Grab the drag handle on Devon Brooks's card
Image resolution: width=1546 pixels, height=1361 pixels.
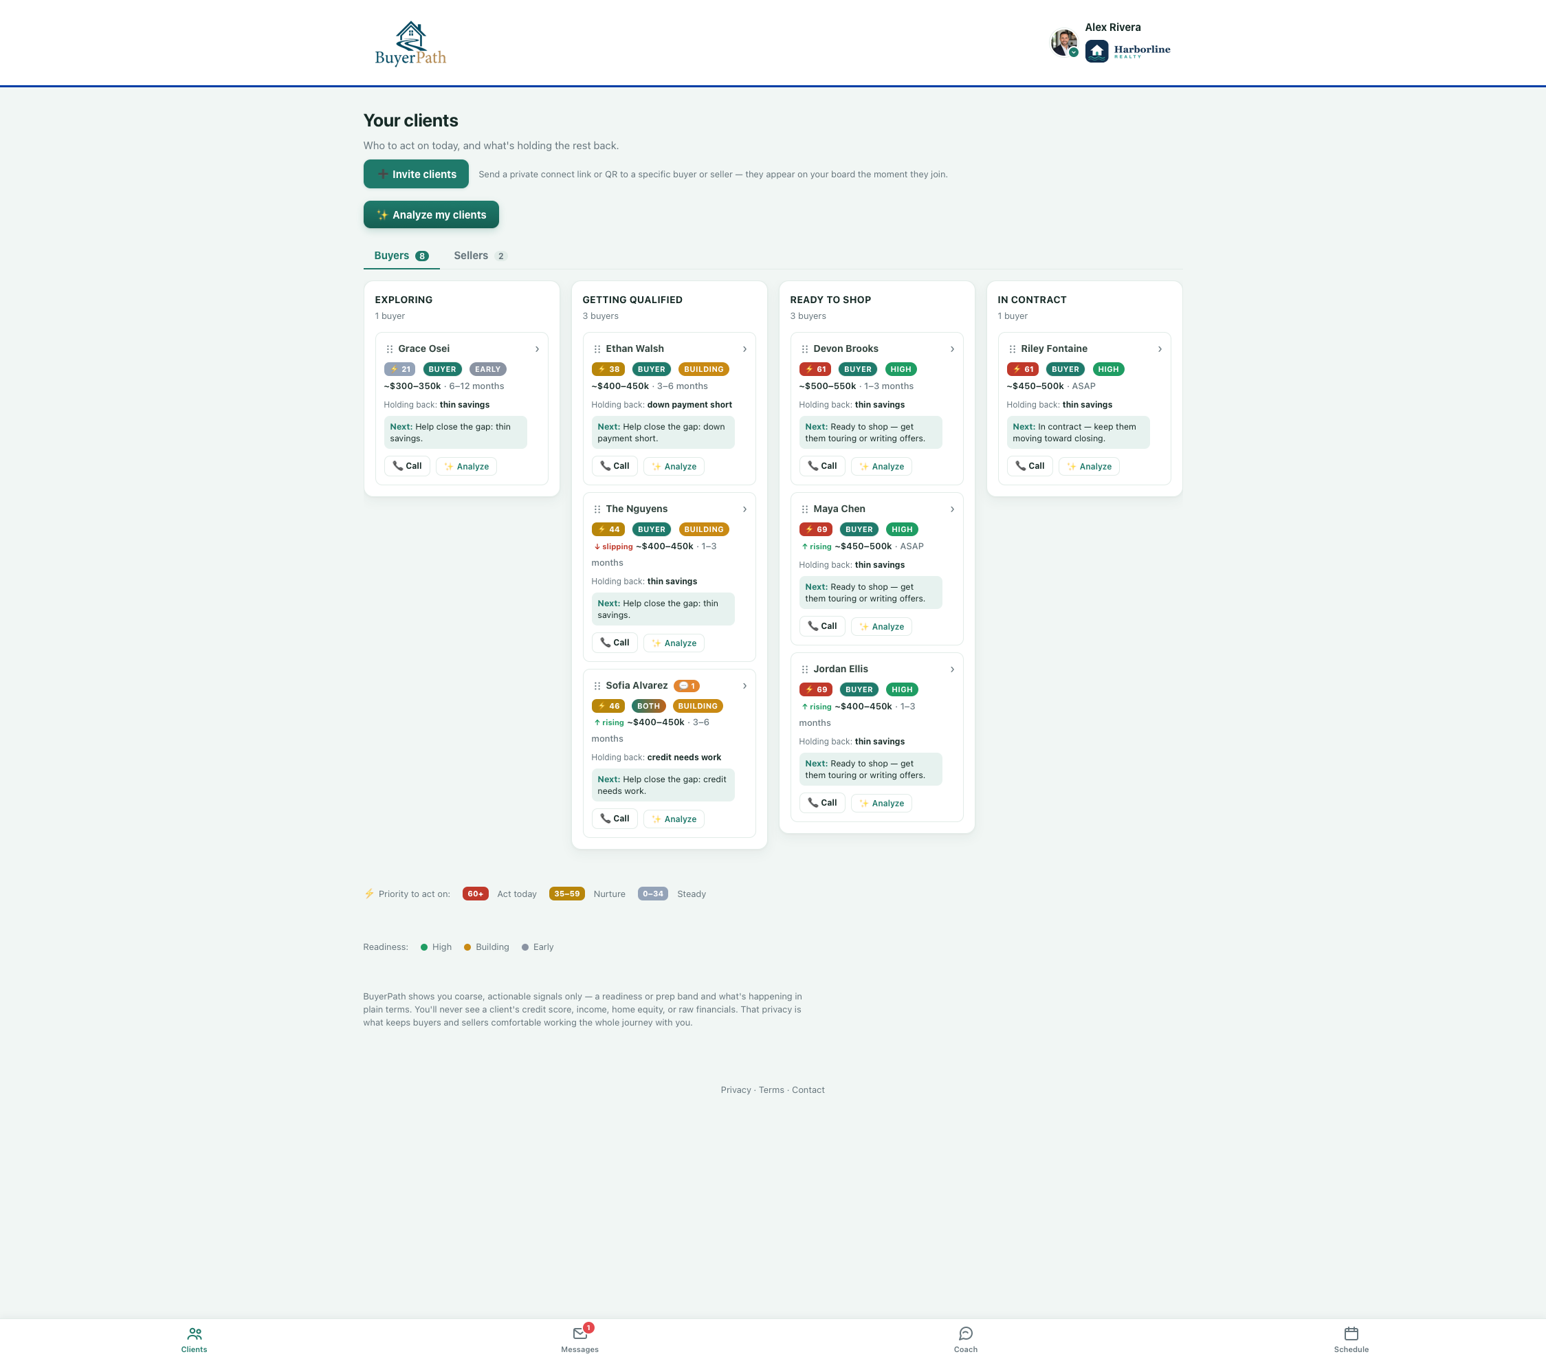point(805,349)
